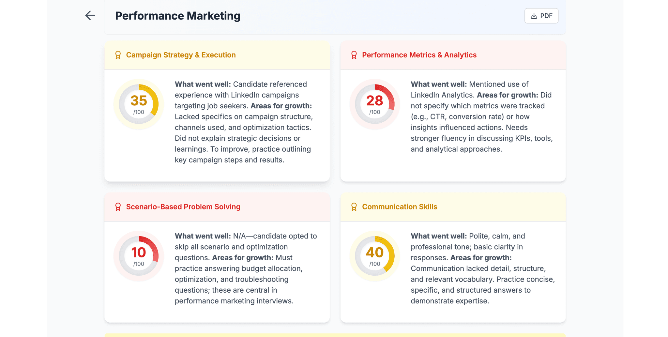Click the Performance Metrics feedback paragraph

click(x=482, y=116)
